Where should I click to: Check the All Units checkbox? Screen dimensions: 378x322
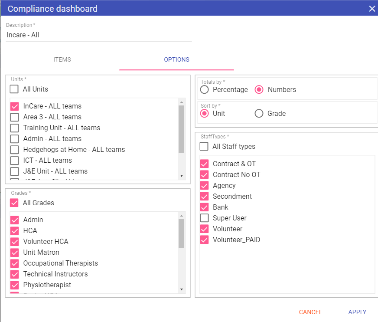[x=14, y=89]
